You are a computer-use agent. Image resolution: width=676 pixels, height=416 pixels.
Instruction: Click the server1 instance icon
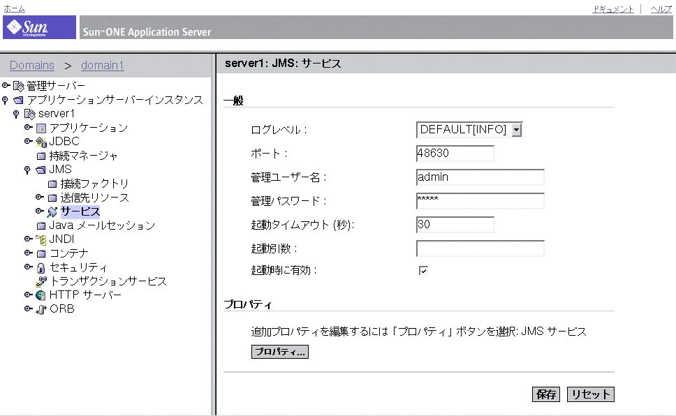(x=30, y=114)
